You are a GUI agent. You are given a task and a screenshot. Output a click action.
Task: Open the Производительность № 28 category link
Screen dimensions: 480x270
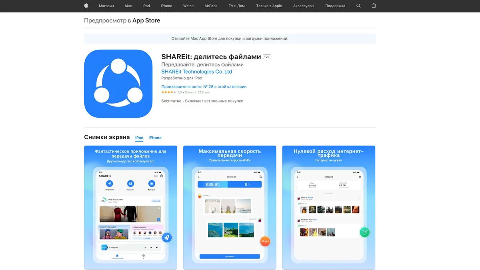click(204, 87)
